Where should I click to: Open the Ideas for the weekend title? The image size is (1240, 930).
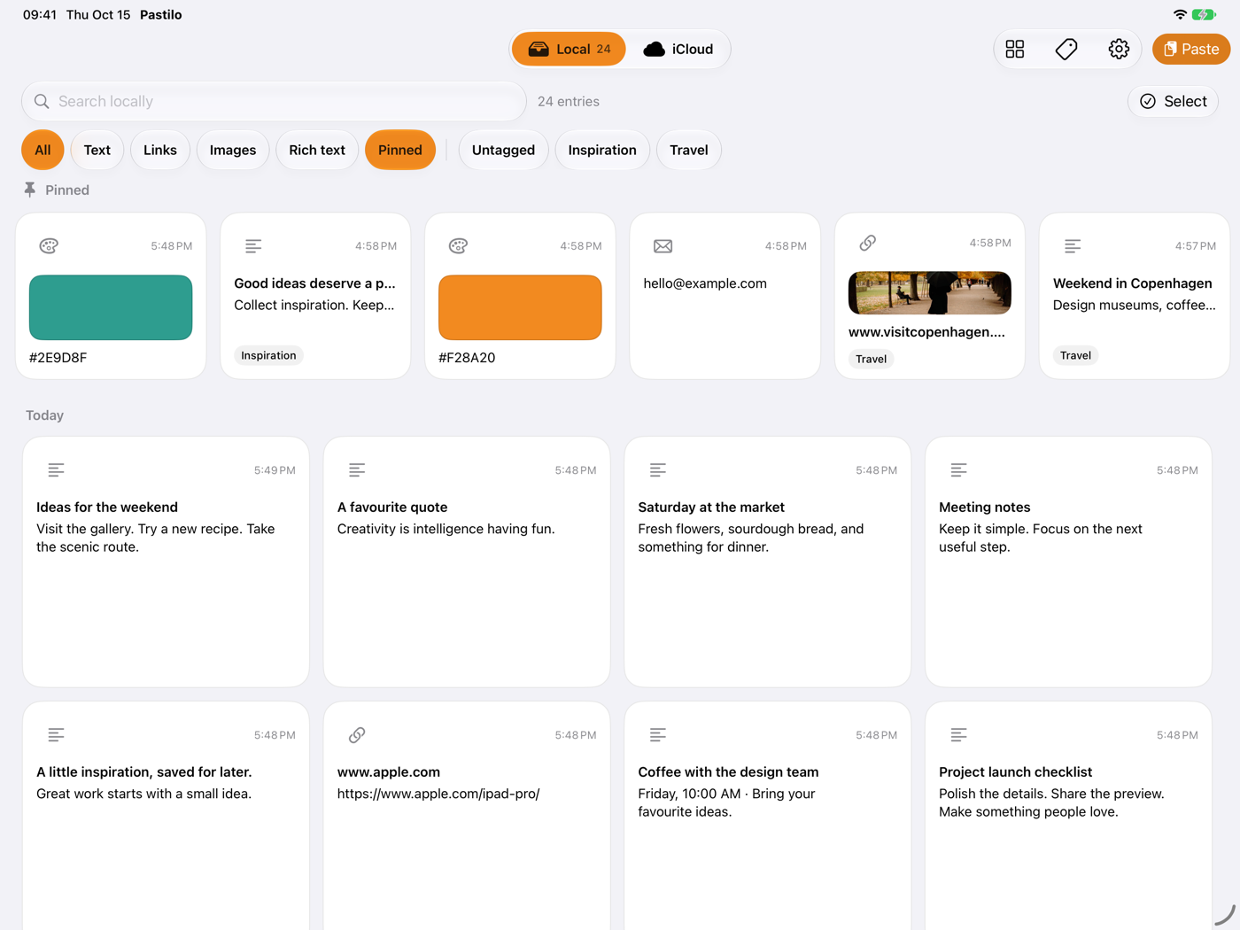(x=107, y=508)
